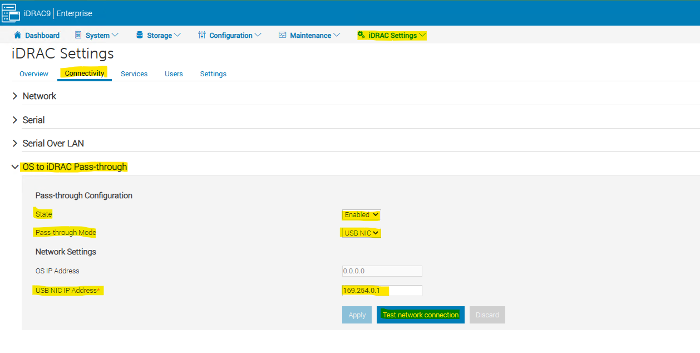Click the Dashboard home icon
This screenshot has width=700, height=353.
17,35
